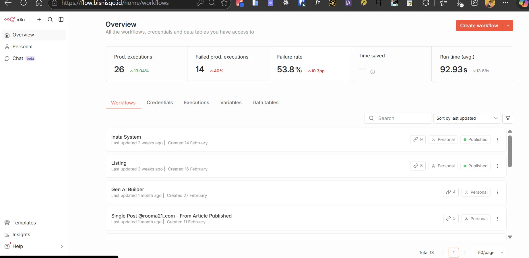529x258 pixels.
Task: Open browser downloads icon
Action: (459, 3)
